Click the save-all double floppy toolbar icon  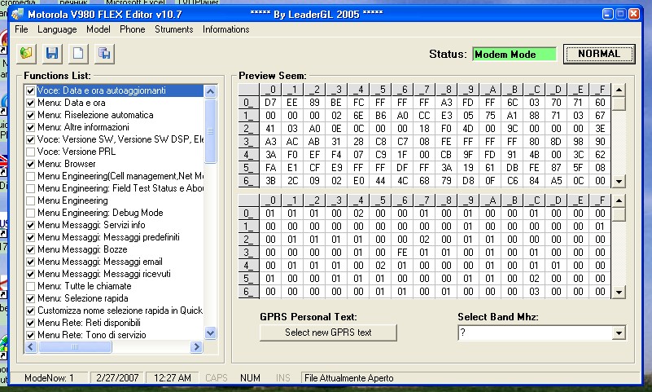point(104,54)
